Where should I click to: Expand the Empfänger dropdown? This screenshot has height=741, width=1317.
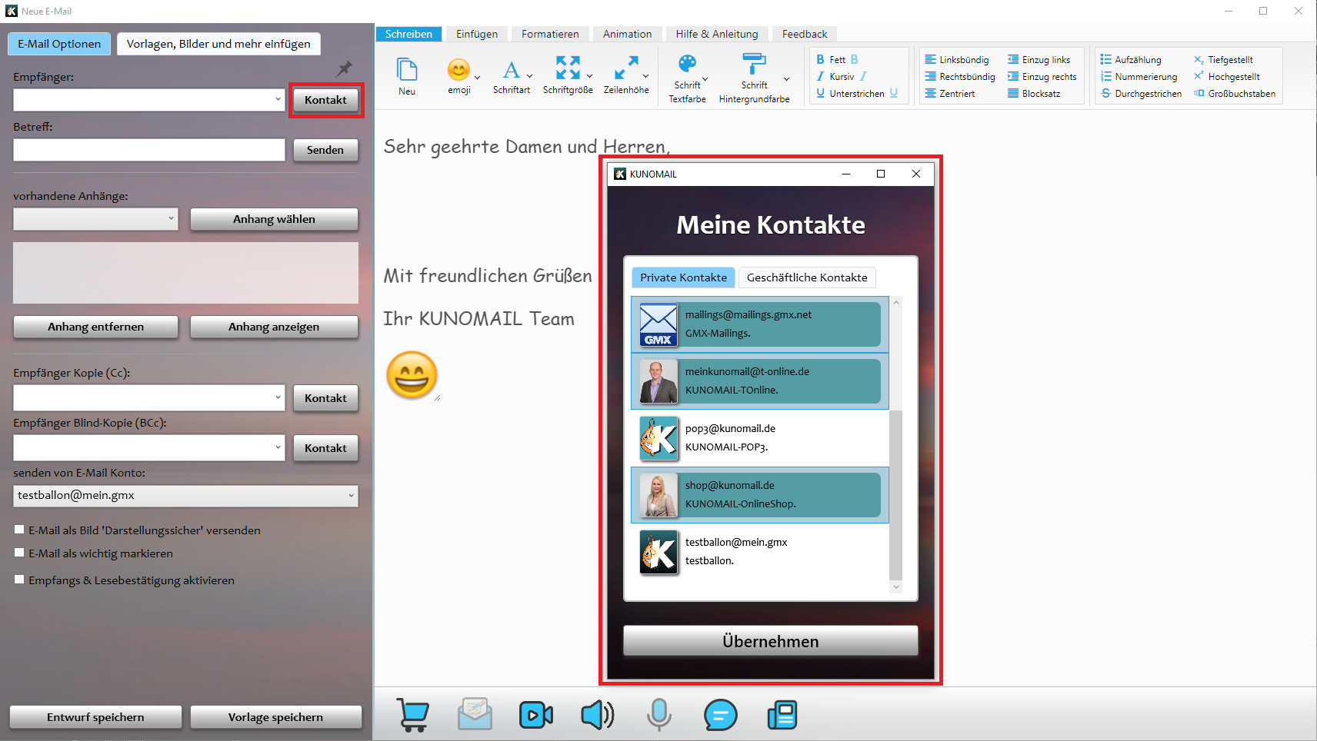[278, 99]
